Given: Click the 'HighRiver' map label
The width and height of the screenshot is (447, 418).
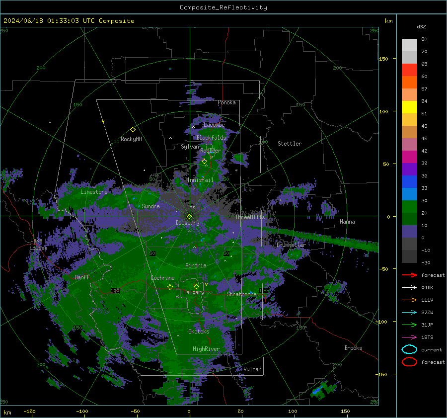Looking at the screenshot, I should pyautogui.click(x=206, y=349).
